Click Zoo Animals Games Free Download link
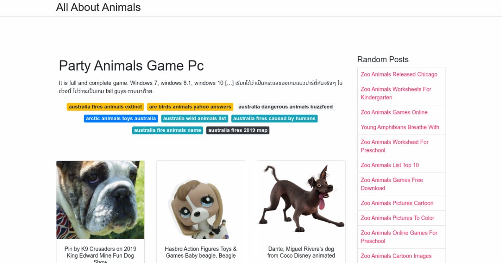Viewport: 502px width, 263px height. tap(392, 184)
